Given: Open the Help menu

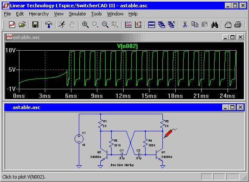Looking at the screenshot, I should (x=133, y=14).
